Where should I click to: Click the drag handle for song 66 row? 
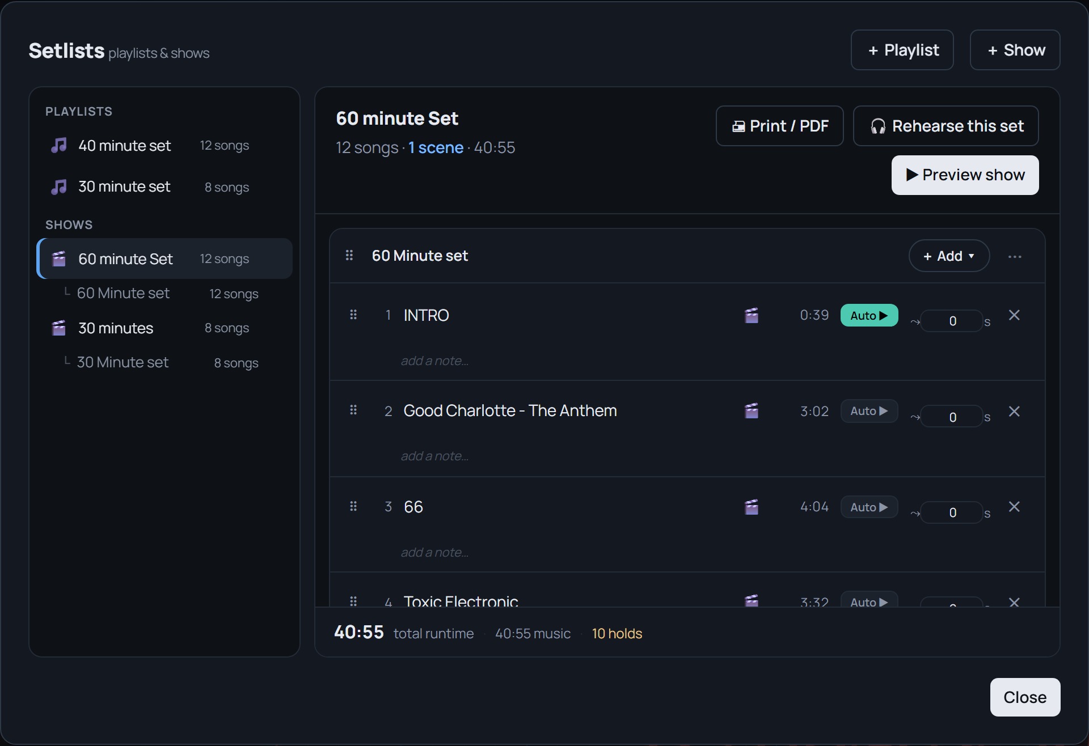(353, 506)
